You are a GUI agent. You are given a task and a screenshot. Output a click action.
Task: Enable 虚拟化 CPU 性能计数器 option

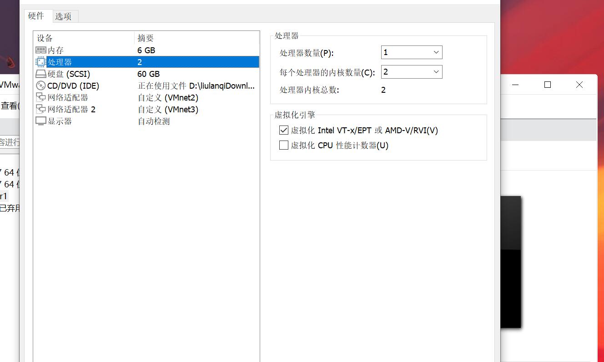coord(283,145)
